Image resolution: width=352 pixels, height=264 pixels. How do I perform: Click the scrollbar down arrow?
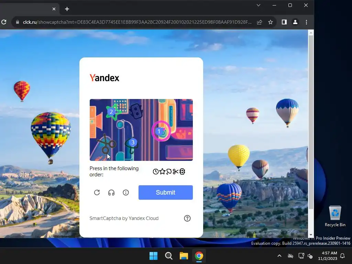pos(311,235)
